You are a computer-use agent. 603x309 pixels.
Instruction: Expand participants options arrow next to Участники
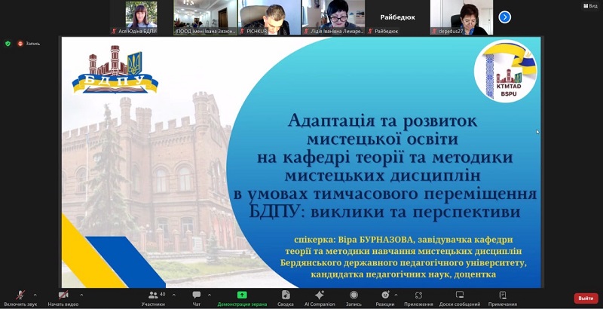(x=174, y=295)
